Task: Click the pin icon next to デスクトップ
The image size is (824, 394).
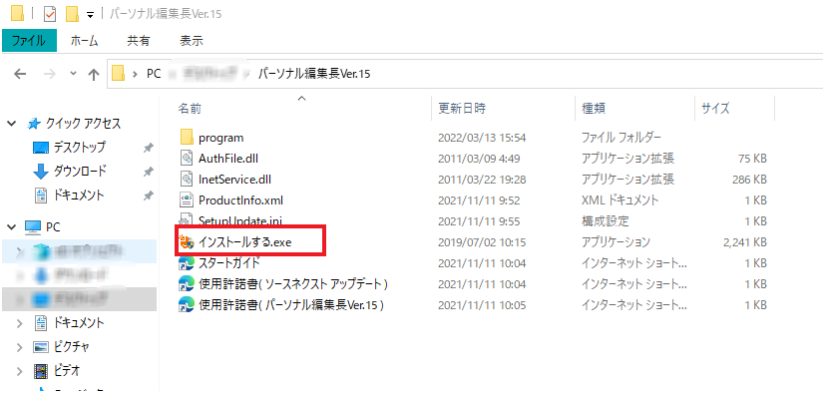Action: [x=149, y=149]
